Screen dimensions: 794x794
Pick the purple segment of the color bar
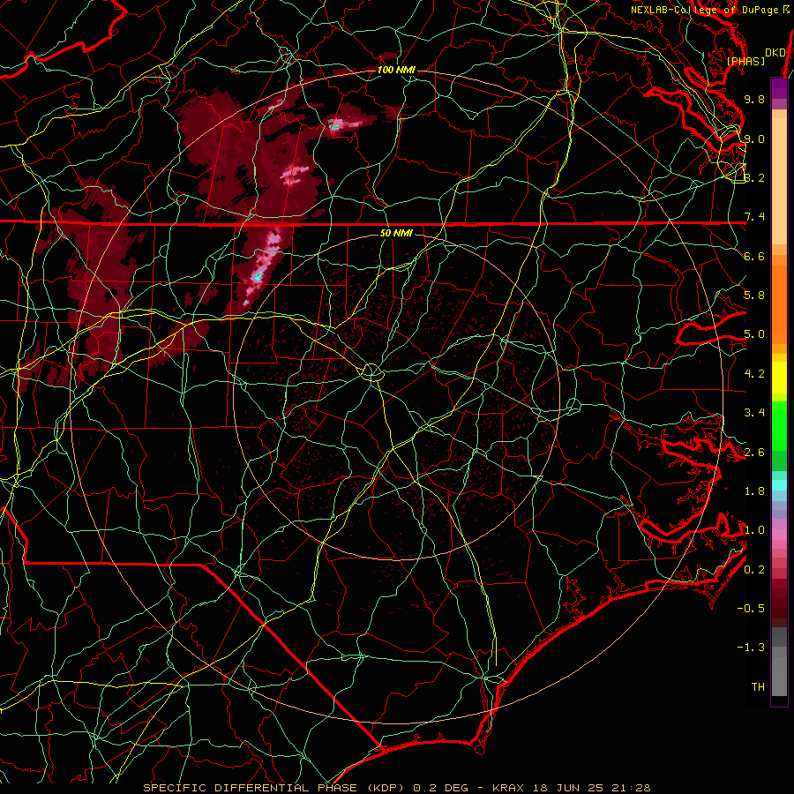(779, 88)
